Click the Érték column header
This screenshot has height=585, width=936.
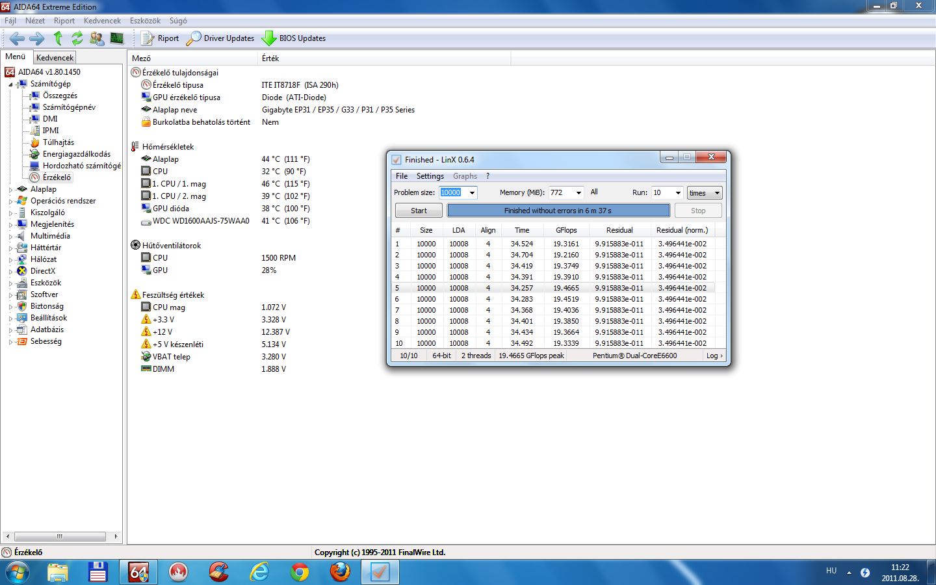click(x=384, y=58)
